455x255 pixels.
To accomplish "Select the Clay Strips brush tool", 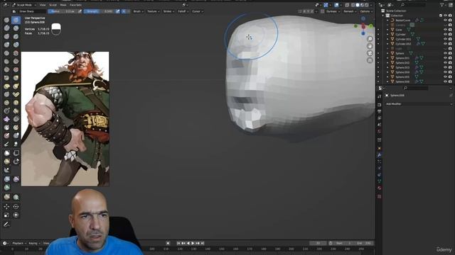I will (16, 28).
